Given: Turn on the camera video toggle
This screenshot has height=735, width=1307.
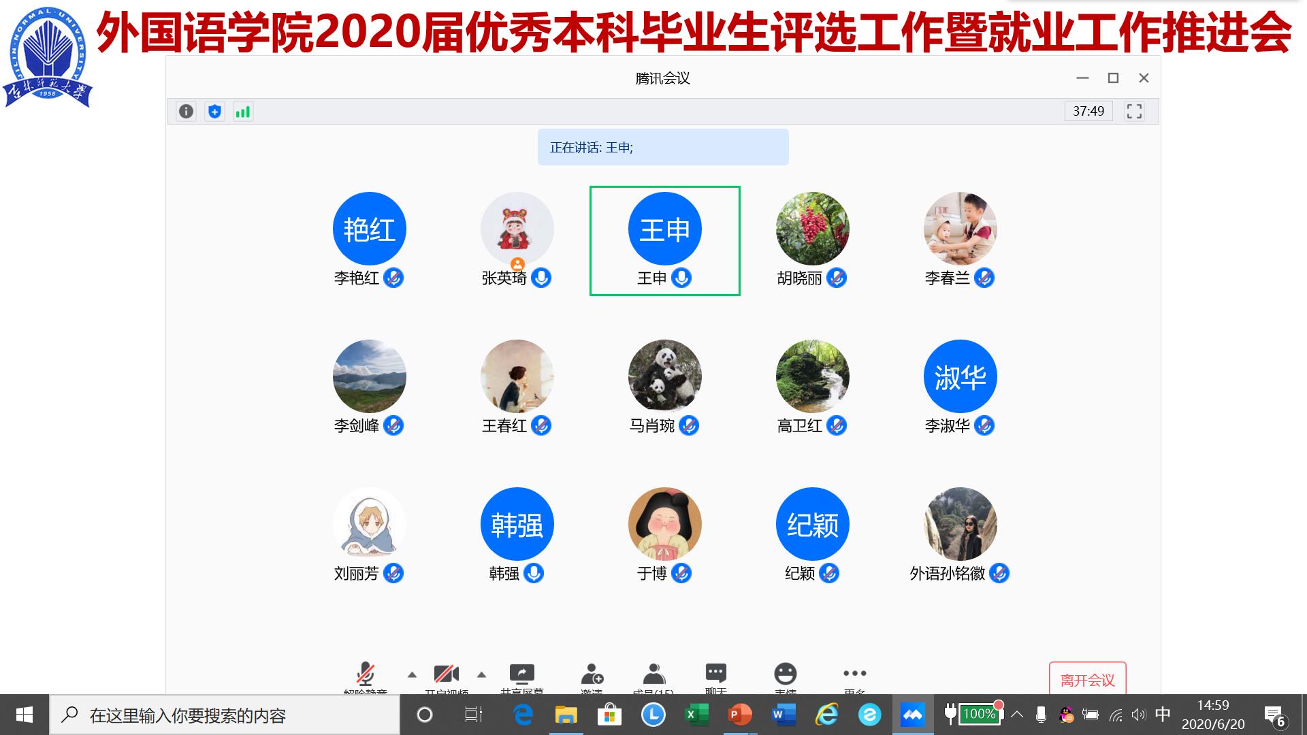Looking at the screenshot, I should 446,674.
